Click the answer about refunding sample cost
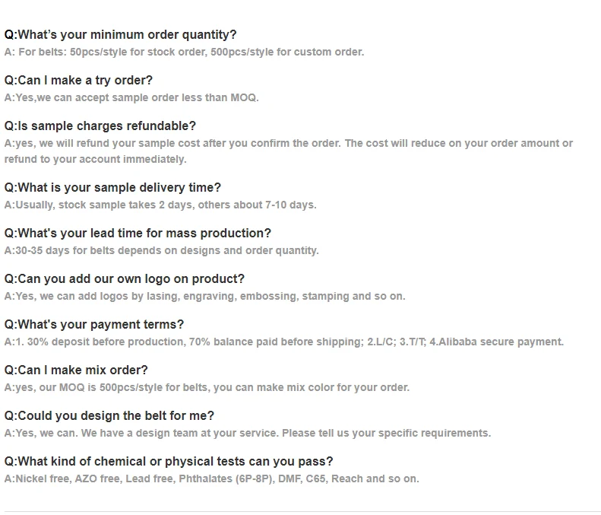Viewport: 601px width, 515px height. pyautogui.click(x=289, y=151)
